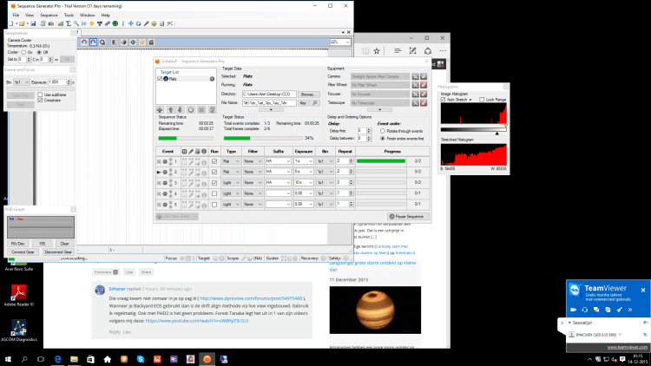651x366 pixels.
Task: Click the green globe icon in main toolbar
Action: [115, 23]
